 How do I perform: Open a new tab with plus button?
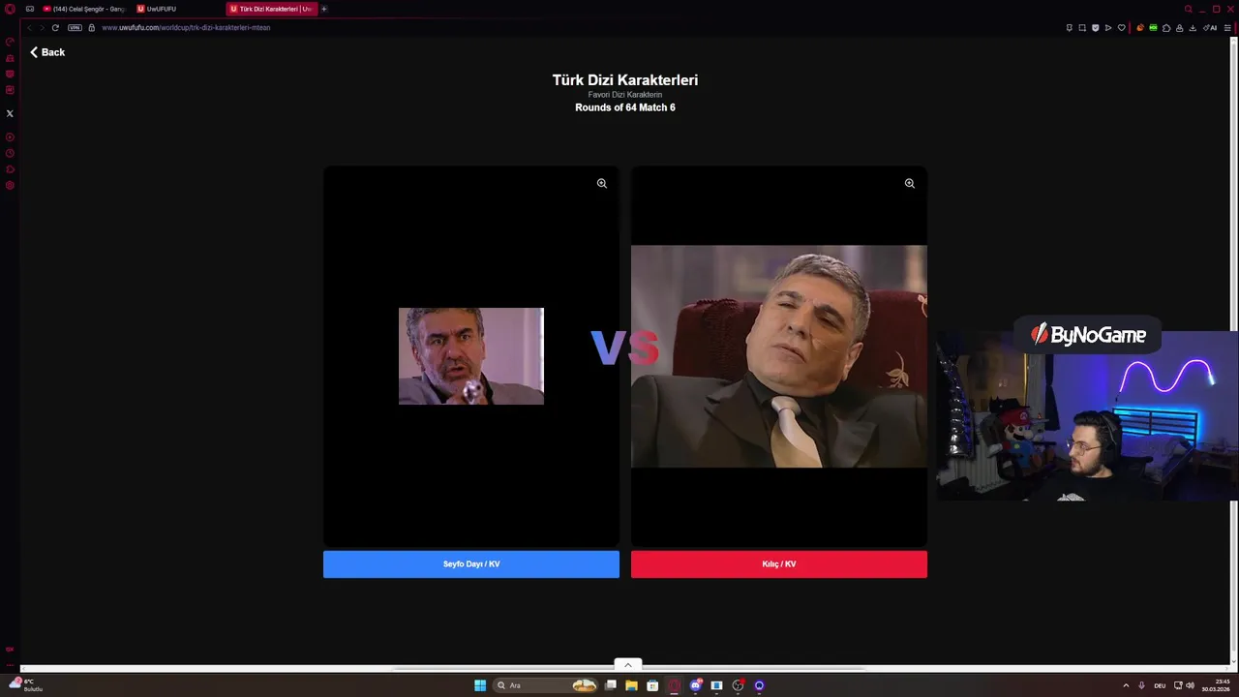(x=324, y=9)
